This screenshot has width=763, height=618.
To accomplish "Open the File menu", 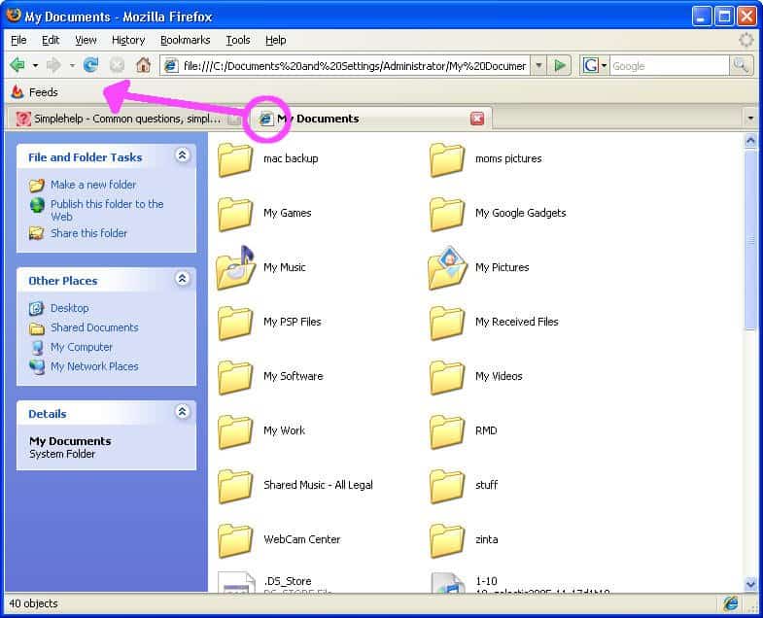I will 18,40.
